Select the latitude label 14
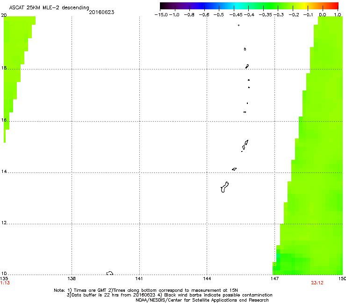Screen dimensions: 346x303 [x=4, y=172]
